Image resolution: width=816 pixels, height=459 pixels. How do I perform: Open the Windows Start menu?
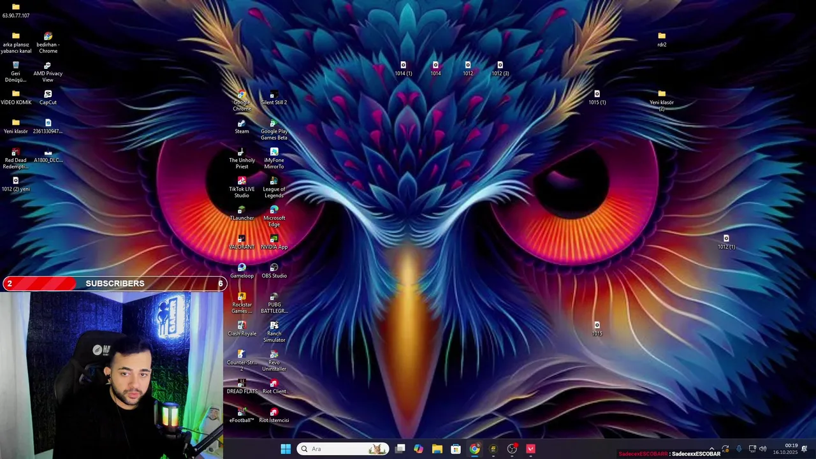click(286, 449)
